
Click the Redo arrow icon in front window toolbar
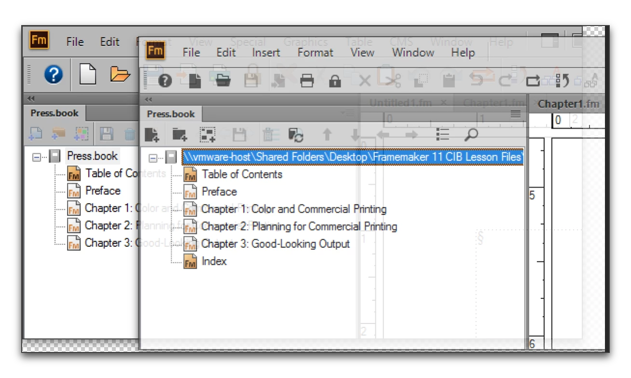[505, 81]
